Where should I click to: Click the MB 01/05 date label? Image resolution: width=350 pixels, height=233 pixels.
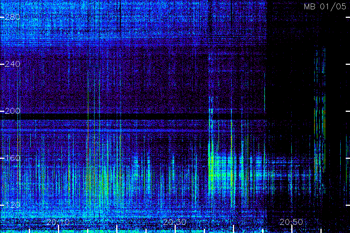pos(325,7)
